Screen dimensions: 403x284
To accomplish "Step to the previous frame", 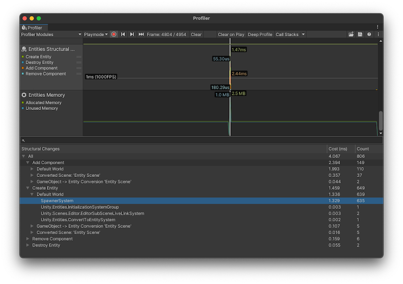I will point(123,34).
